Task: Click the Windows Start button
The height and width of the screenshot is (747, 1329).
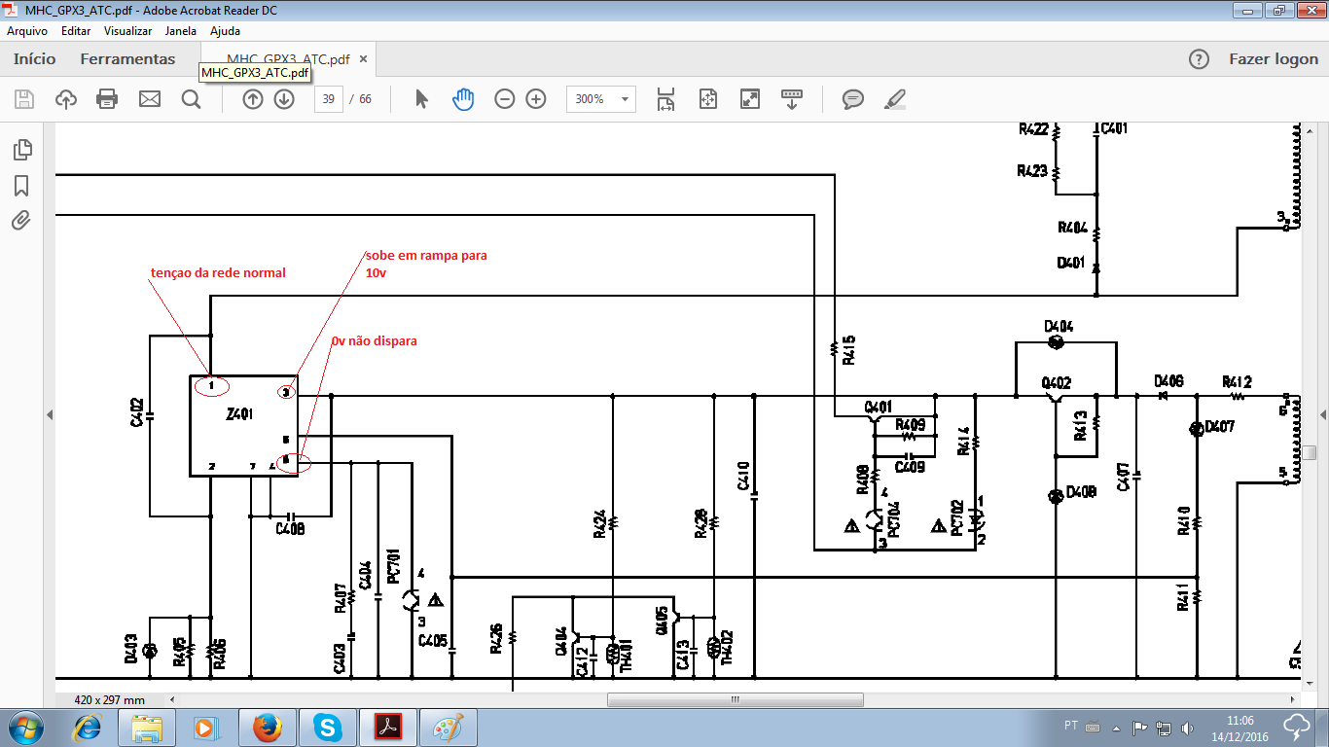Action: coord(25,728)
